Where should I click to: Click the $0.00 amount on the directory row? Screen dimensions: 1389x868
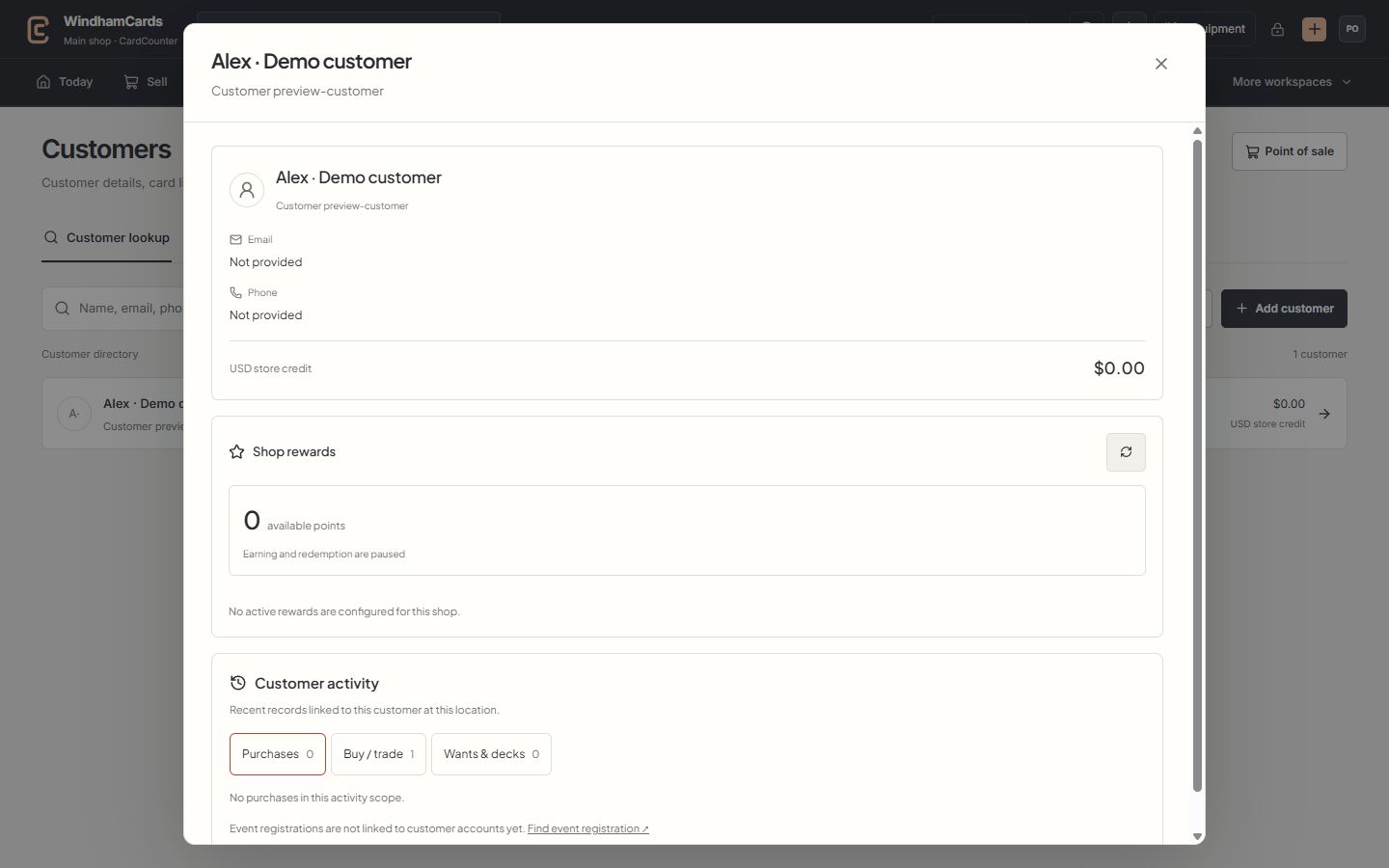click(x=1289, y=404)
